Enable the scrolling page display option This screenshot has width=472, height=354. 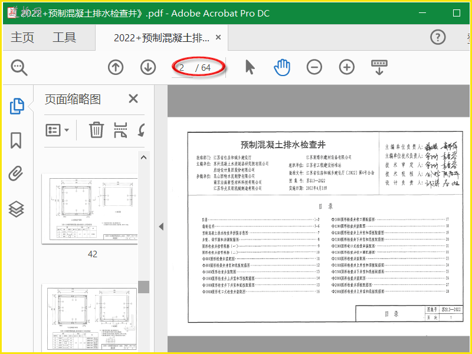click(379, 67)
